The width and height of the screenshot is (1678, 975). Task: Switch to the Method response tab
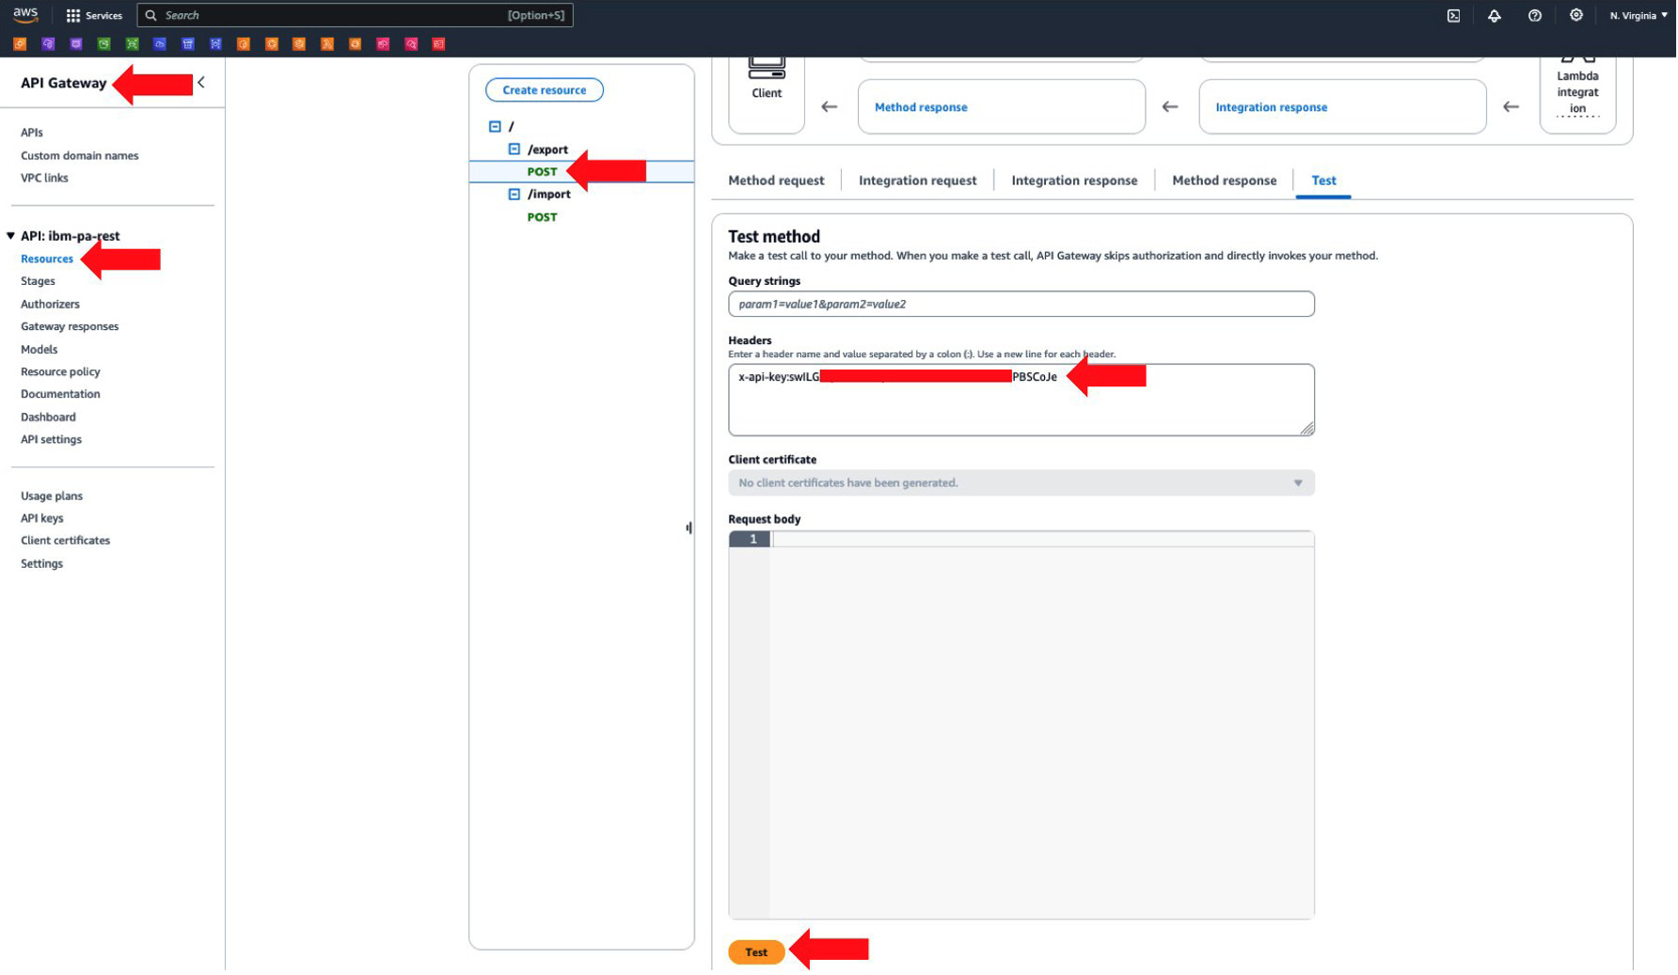[x=1226, y=181]
